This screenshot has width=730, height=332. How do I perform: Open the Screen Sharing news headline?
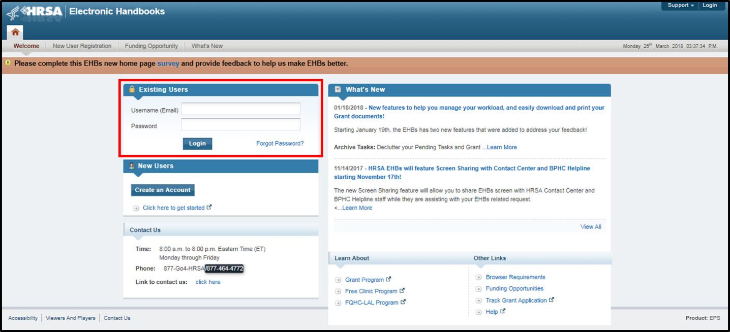pos(462,173)
